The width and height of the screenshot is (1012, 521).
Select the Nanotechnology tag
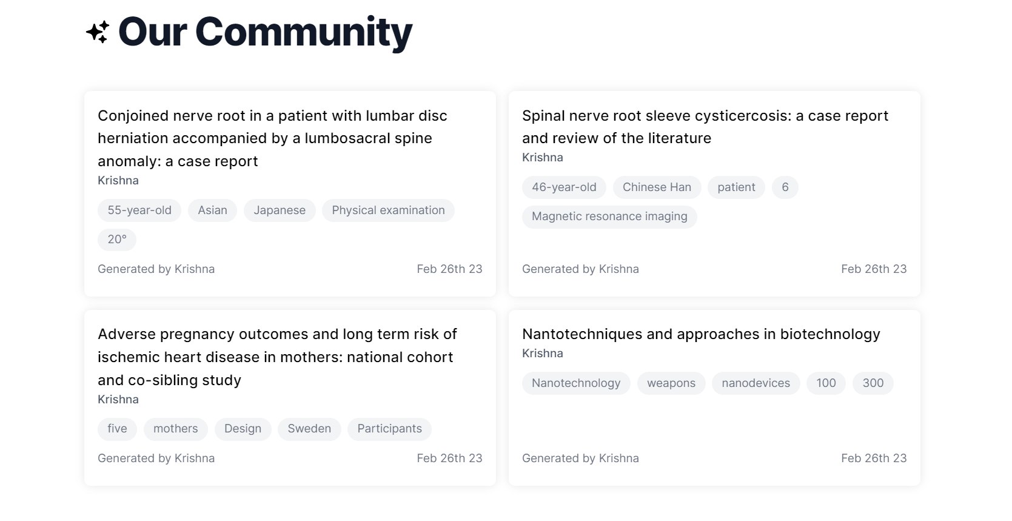click(x=576, y=383)
